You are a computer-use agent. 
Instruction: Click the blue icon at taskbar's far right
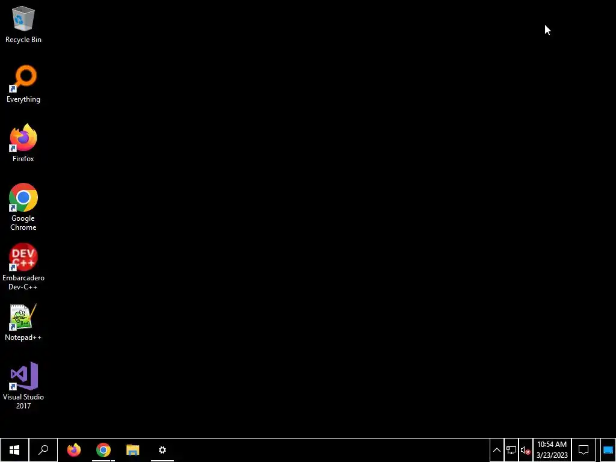[608, 450]
